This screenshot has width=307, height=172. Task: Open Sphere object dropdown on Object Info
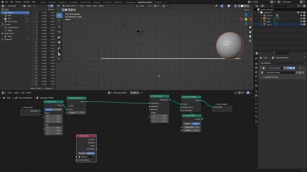[86, 157]
